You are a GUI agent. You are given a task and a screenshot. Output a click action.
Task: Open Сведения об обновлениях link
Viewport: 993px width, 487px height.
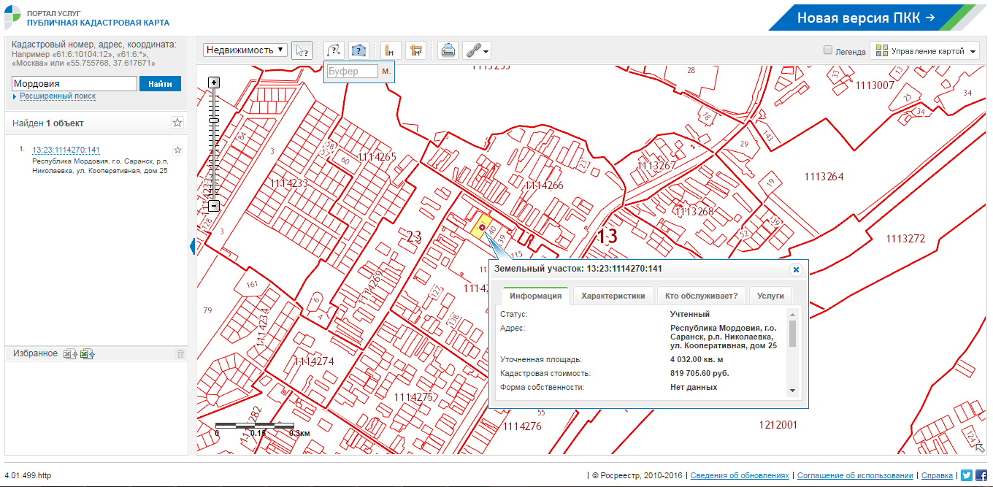[740, 475]
